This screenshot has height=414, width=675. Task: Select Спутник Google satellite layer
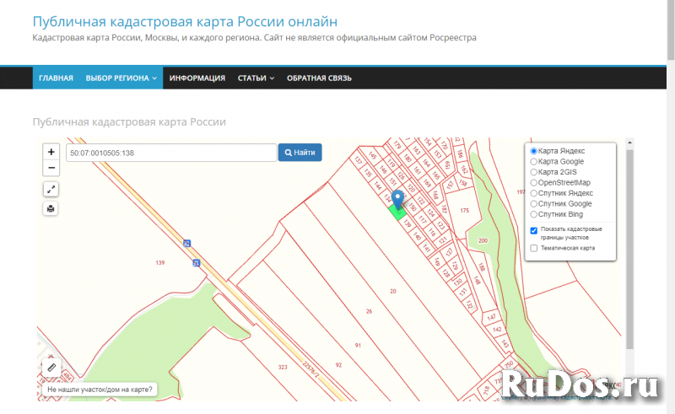coord(533,203)
